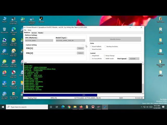
Task: Click the log scrollbar down arrow
Action: [143, 92]
